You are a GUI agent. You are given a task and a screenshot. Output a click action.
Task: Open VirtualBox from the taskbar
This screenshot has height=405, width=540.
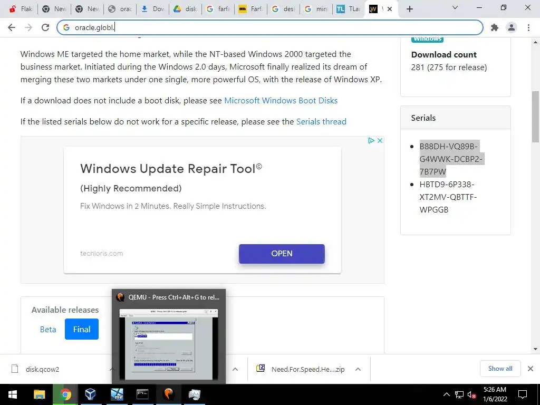click(x=91, y=394)
